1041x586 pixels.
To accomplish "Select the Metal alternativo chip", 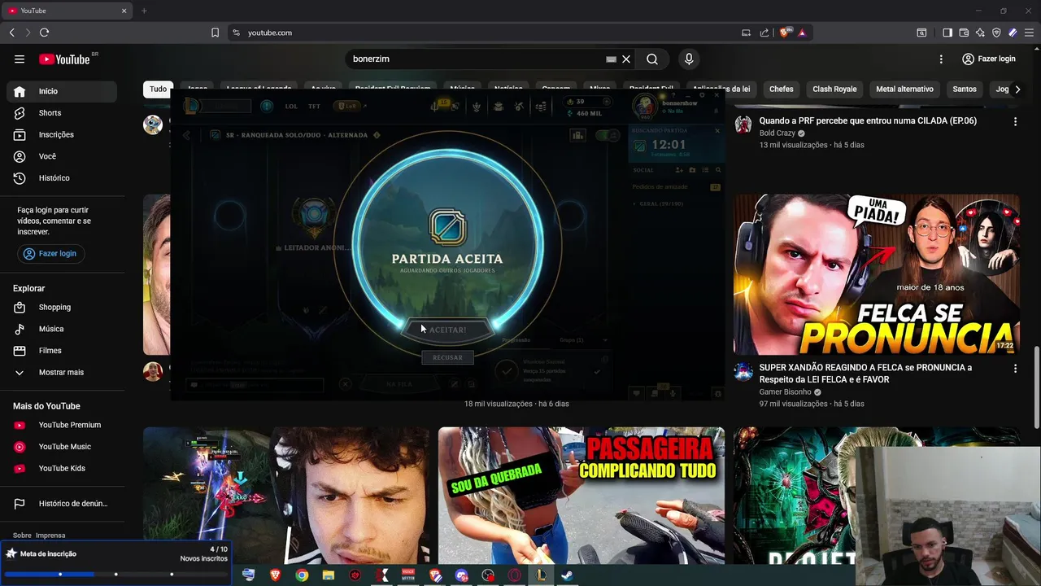I will (904, 89).
